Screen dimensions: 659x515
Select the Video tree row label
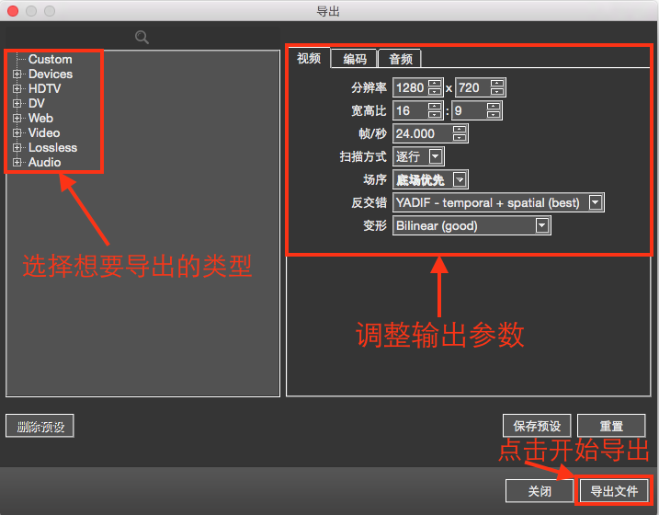[44, 132]
